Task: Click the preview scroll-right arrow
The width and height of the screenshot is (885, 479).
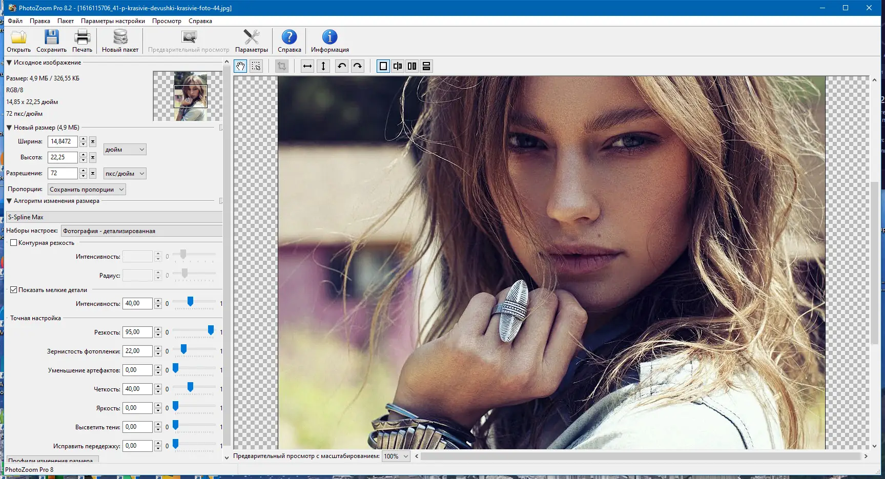Action: click(x=866, y=456)
